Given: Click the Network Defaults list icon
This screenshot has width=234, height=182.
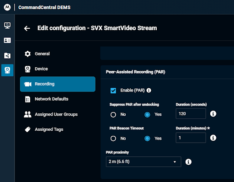Looking at the screenshot, I should point(27,99).
